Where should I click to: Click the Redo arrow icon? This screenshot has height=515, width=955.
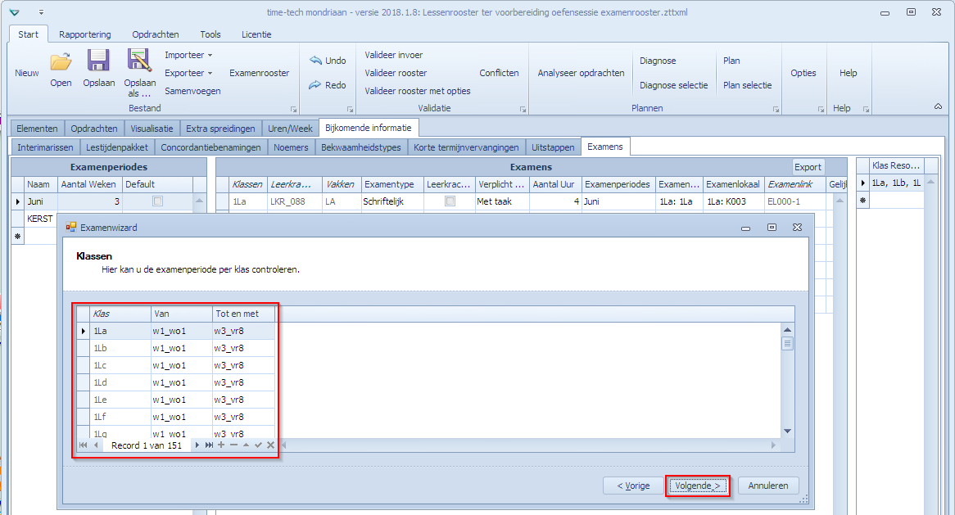315,85
